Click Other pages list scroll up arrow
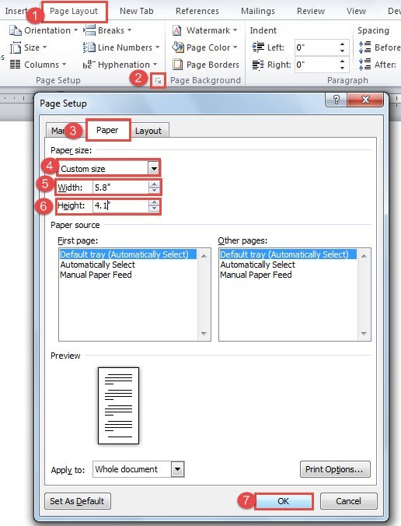Image resolution: width=401 pixels, height=526 pixels. [x=364, y=256]
